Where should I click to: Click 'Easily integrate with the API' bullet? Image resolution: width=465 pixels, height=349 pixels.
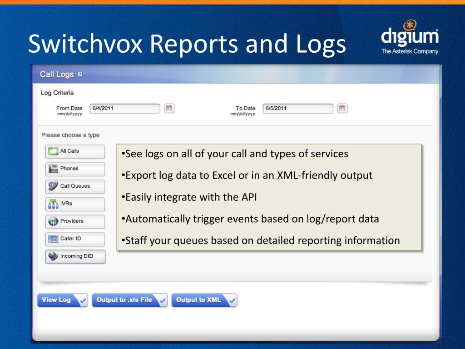(189, 197)
